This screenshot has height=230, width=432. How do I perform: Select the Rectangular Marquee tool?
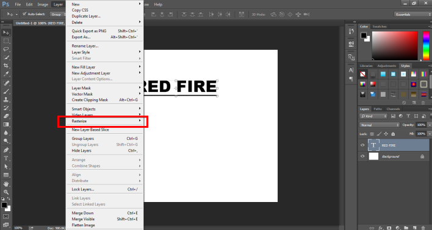click(x=6, y=41)
